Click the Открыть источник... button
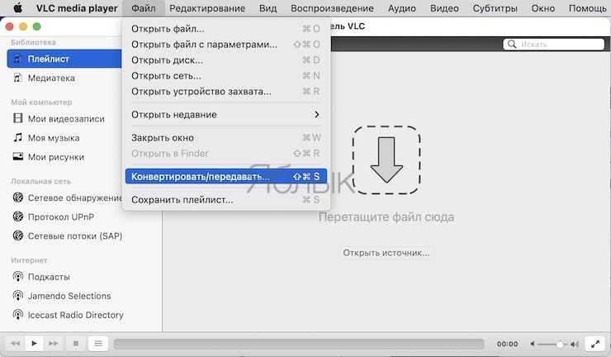611x357 pixels. [386, 253]
